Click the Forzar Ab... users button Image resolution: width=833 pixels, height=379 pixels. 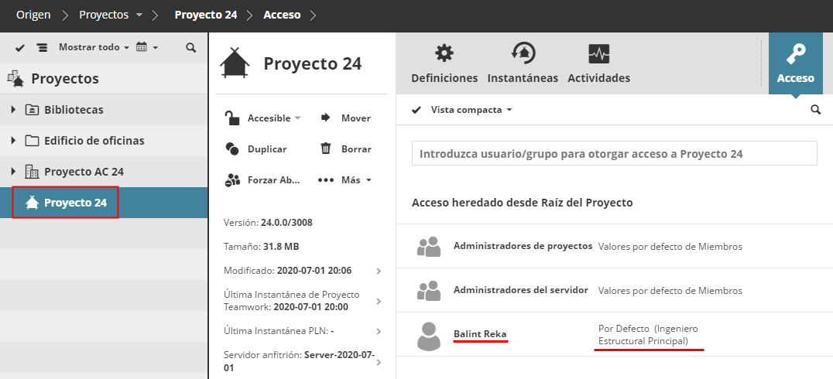point(262,180)
